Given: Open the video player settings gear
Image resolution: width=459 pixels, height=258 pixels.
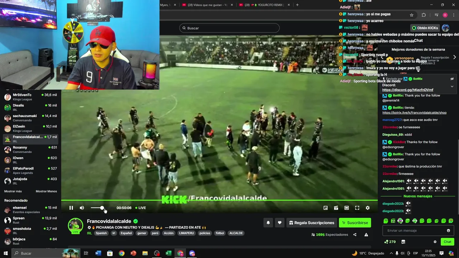Looking at the screenshot, I should click(x=368, y=208).
